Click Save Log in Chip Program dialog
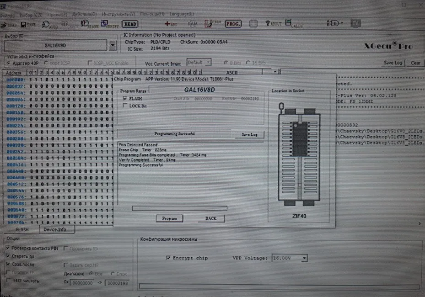Image resolution: width=425 pixels, height=297 pixels. point(249,134)
